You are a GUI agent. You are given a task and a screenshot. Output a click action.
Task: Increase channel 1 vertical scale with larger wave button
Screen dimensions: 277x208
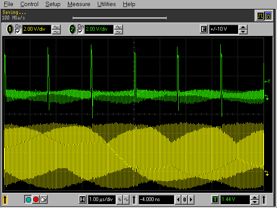tap(56, 27)
